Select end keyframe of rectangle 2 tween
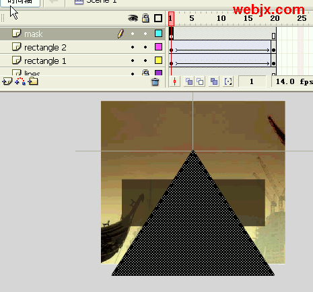The height and width of the screenshot is (292, 313). [273, 47]
